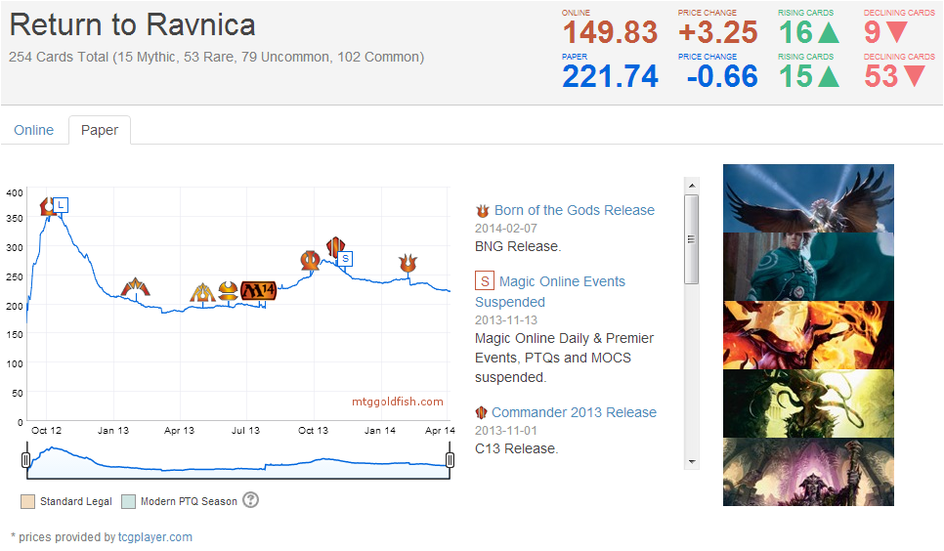The height and width of the screenshot is (551, 944).
Task: Click the right handle of chart range slider
Action: point(451,459)
